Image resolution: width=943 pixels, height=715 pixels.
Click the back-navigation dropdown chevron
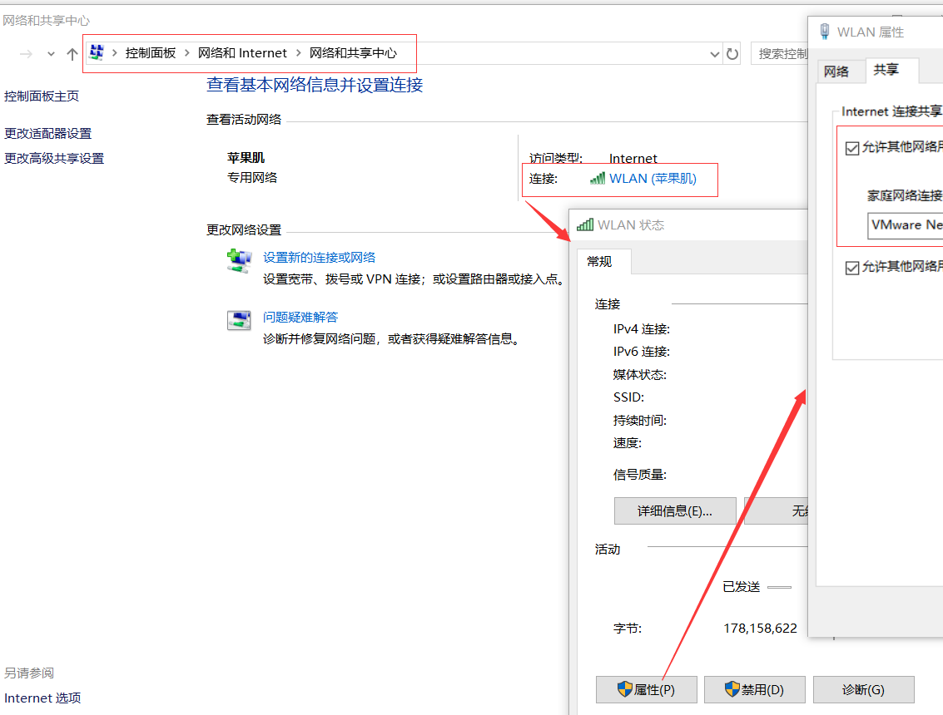pyautogui.click(x=50, y=52)
